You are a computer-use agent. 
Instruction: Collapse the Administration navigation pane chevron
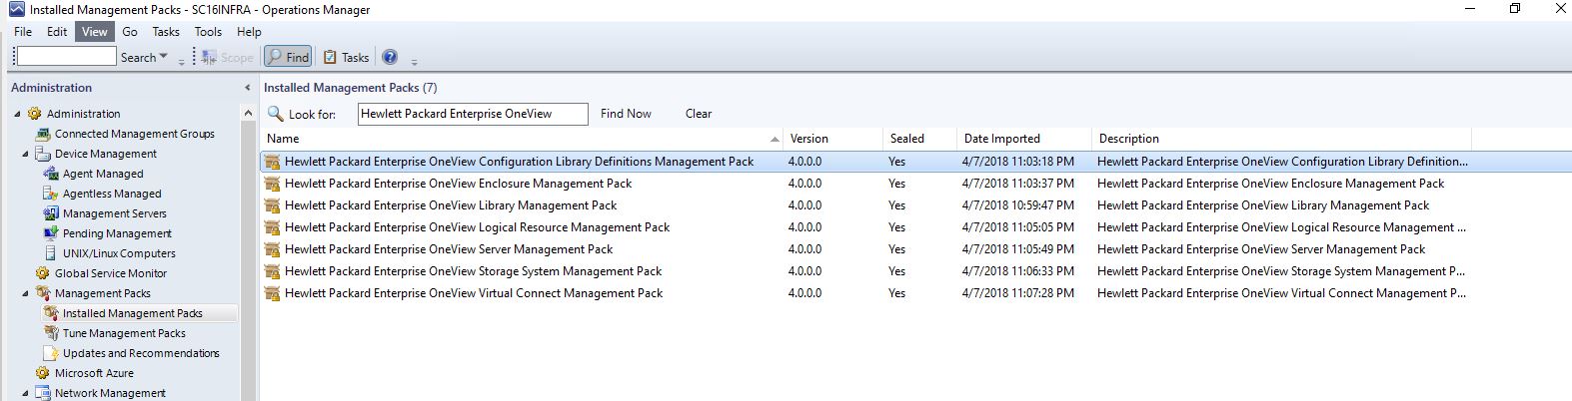247,88
